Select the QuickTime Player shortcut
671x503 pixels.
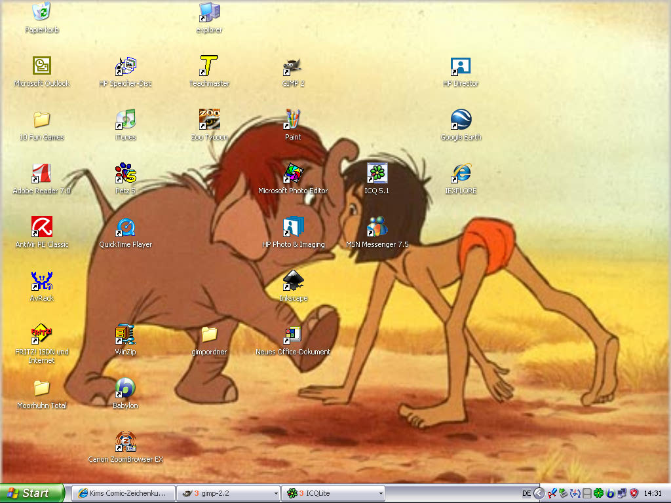tap(125, 227)
